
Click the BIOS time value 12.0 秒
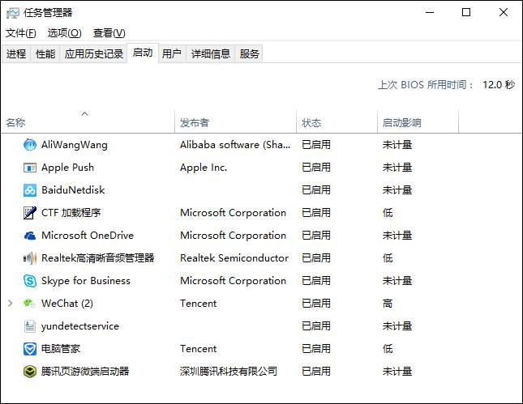click(x=499, y=84)
